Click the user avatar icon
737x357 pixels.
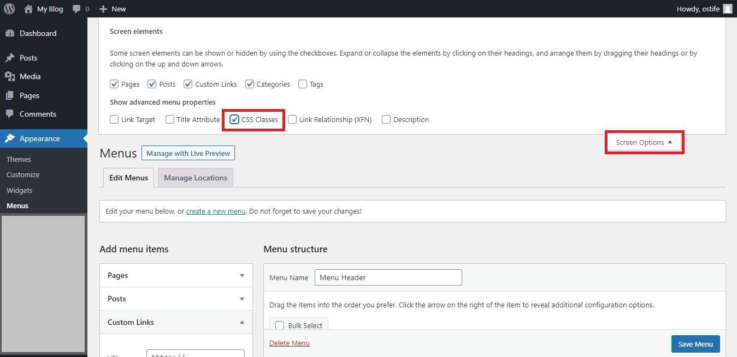pyautogui.click(x=727, y=9)
